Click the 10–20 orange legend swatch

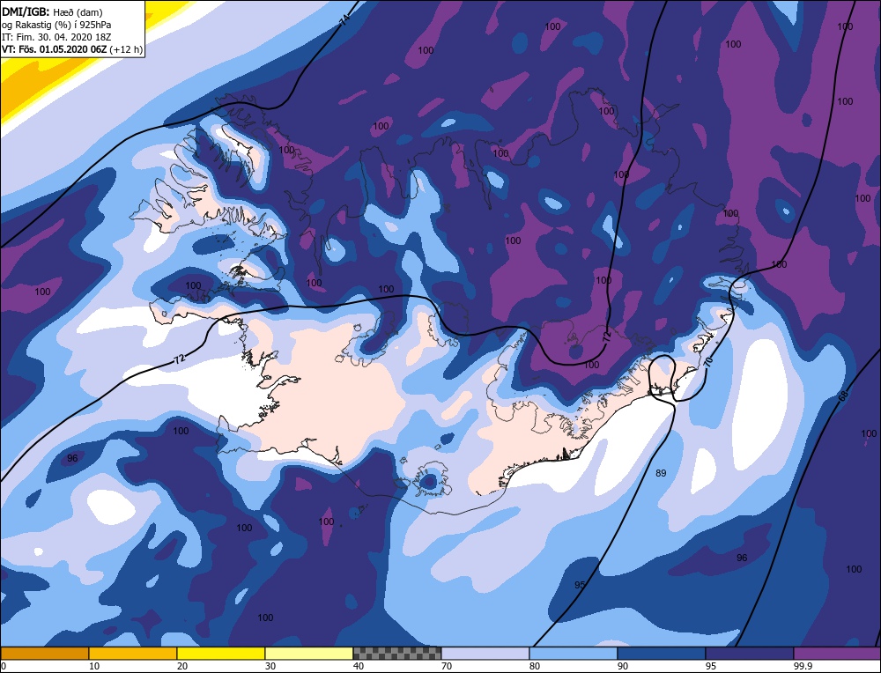(133, 654)
